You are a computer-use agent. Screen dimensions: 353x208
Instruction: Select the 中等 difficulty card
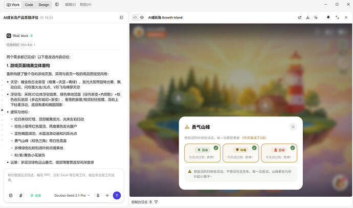pyautogui.click(x=240, y=153)
